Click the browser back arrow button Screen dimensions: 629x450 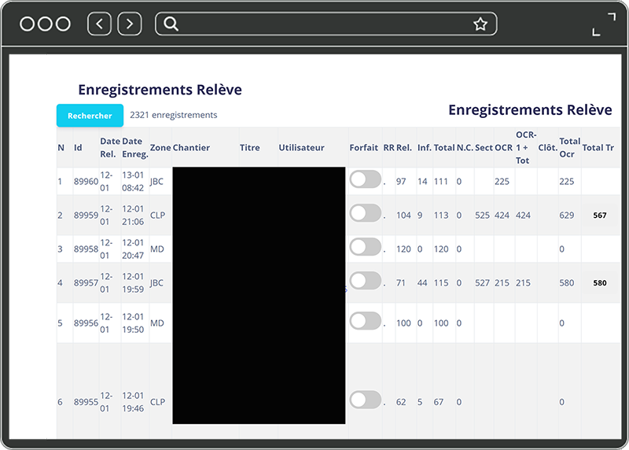pos(99,24)
